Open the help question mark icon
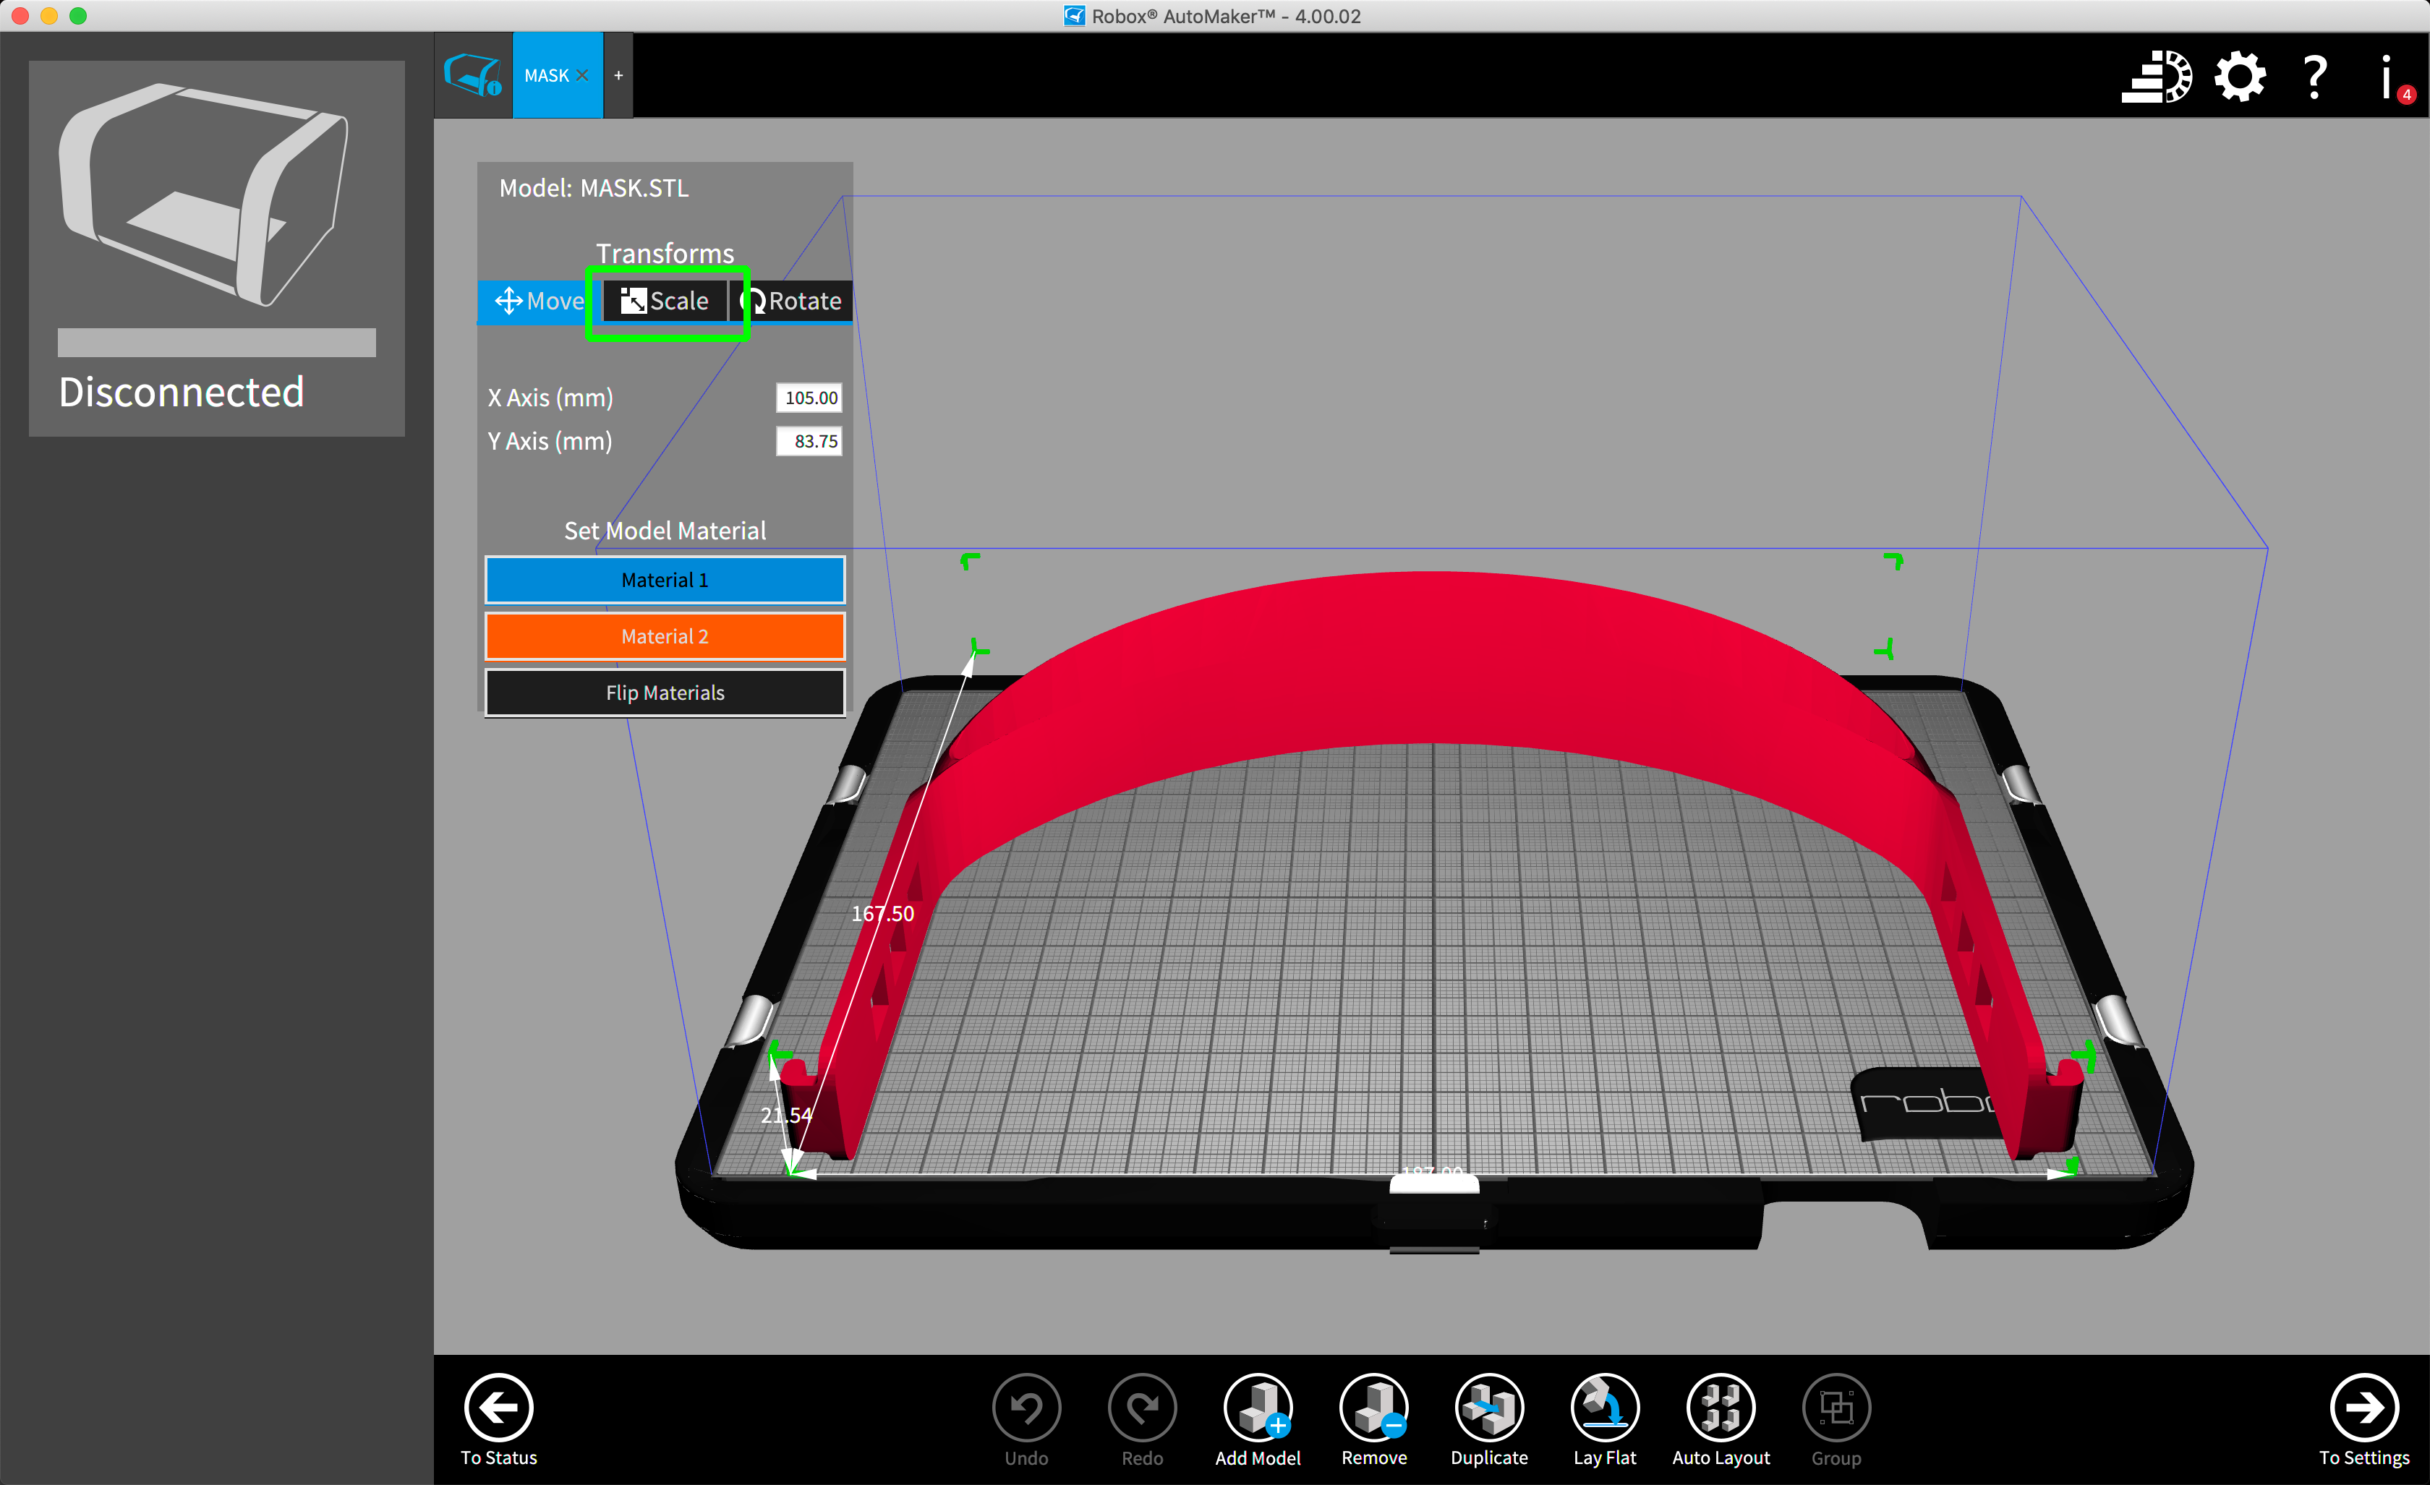 (2314, 77)
